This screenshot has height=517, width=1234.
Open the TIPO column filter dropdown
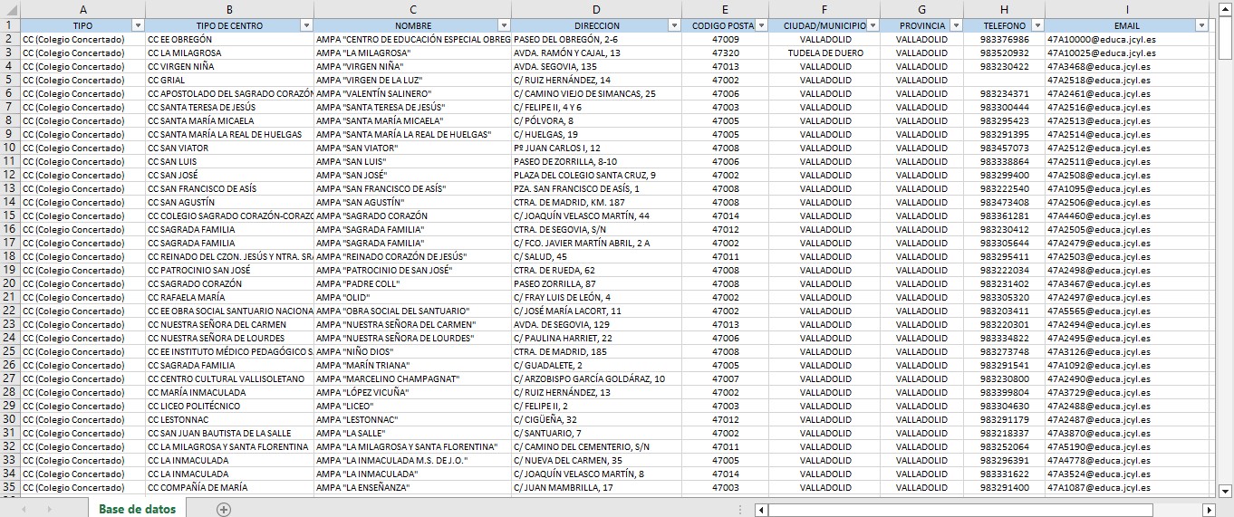[x=138, y=26]
